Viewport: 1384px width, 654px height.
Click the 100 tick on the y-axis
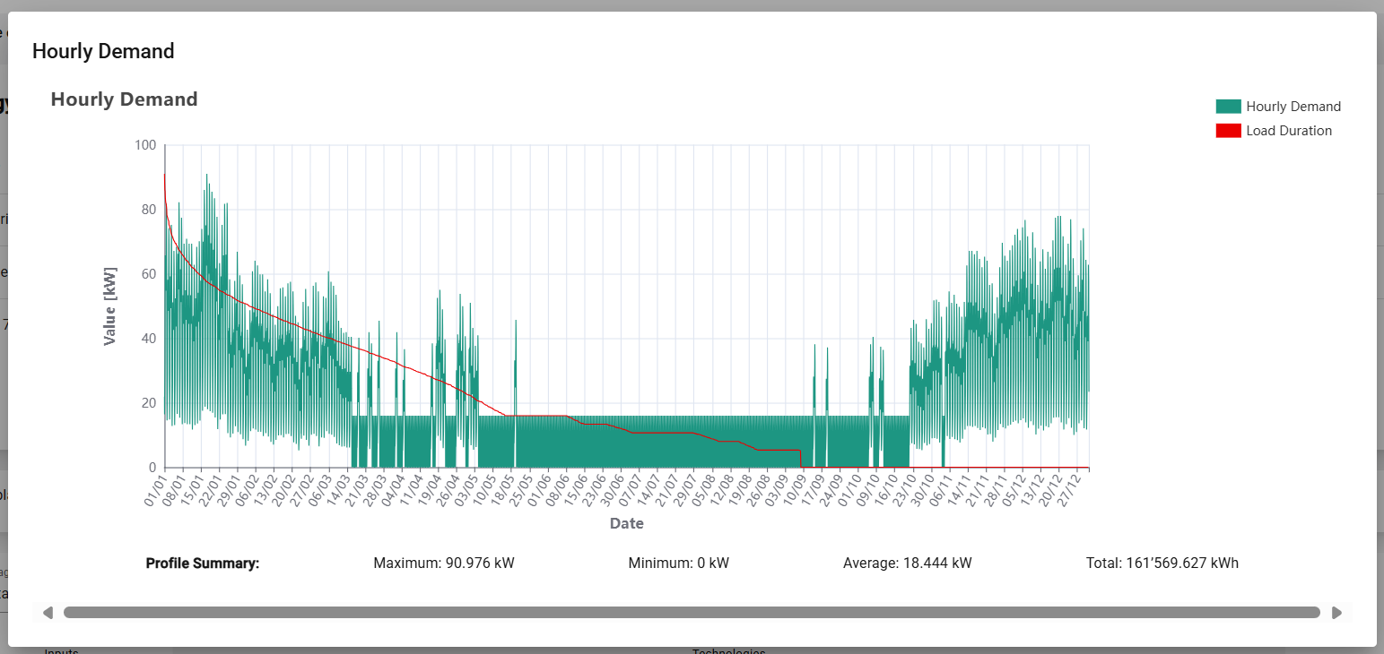click(x=144, y=145)
